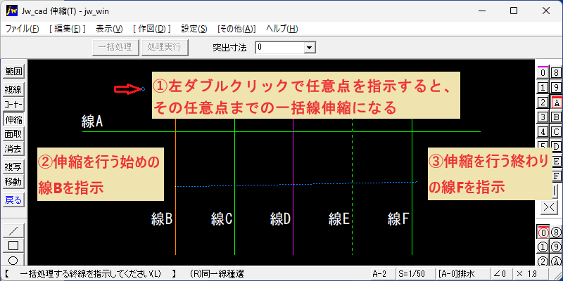
Task: Open the line attribute ∠0 status field
Action: pyautogui.click(x=500, y=274)
